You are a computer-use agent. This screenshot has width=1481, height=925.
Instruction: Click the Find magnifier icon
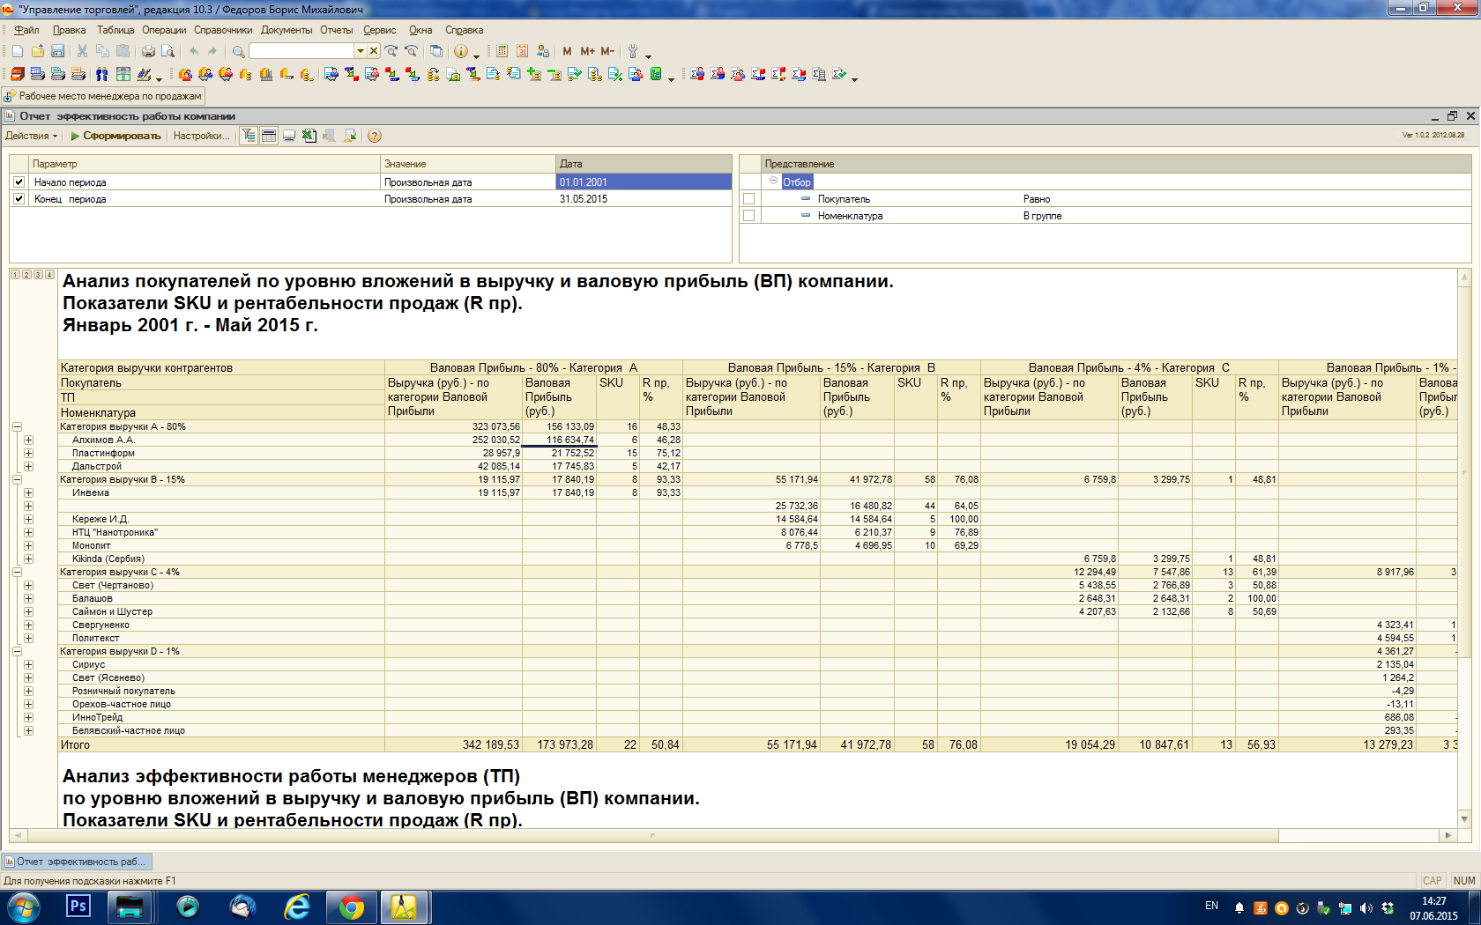pyautogui.click(x=238, y=51)
